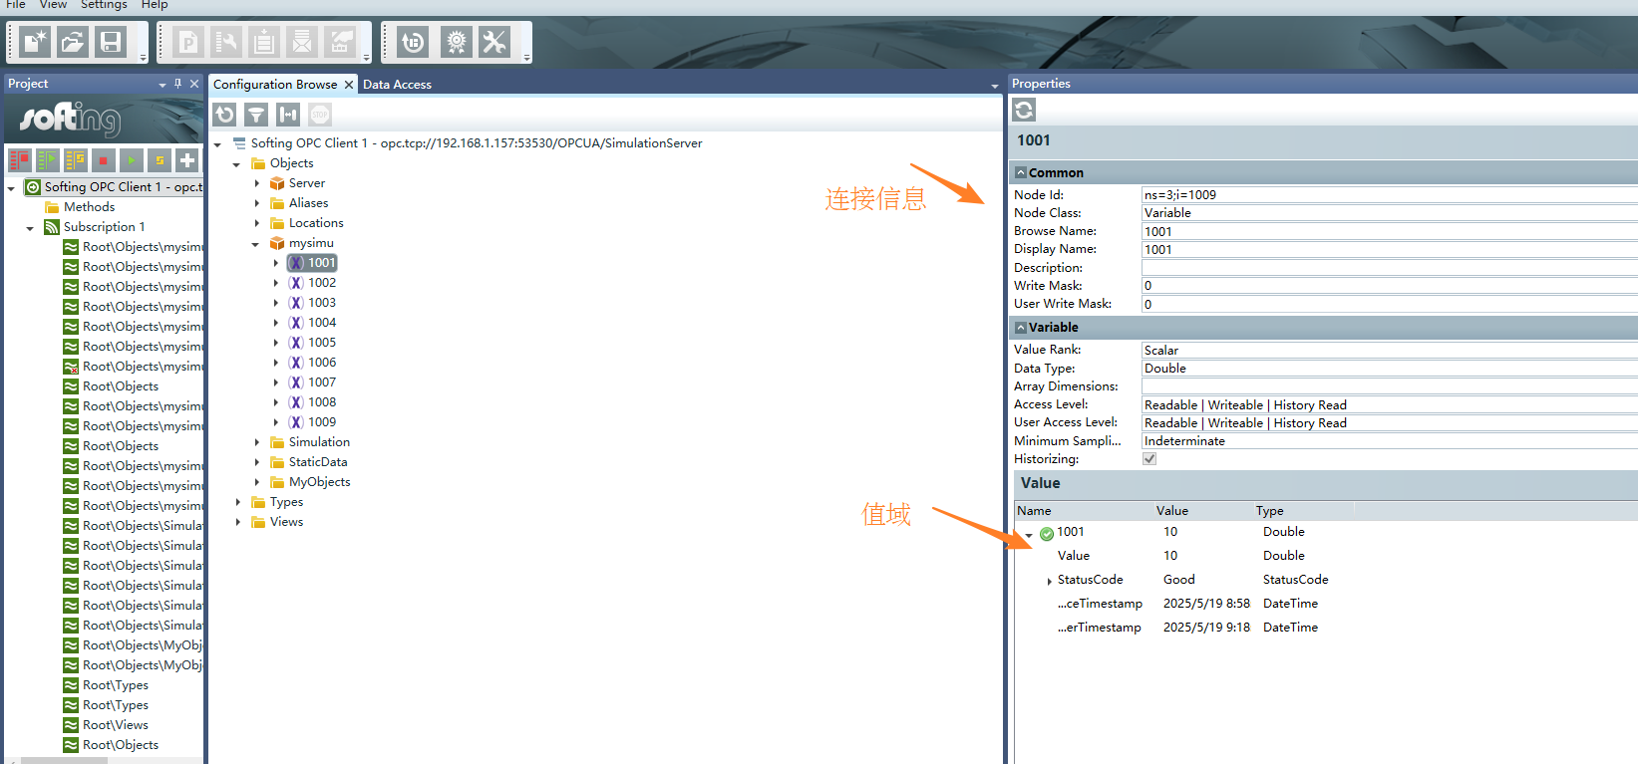
Task: Open overflow of the file toolbar
Action: [x=143, y=58]
